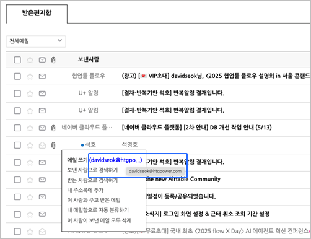Check the 2025 flow X Day mail checkbox

tap(17, 232)
